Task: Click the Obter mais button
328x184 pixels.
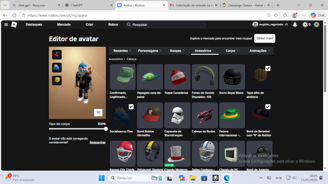Action: [x=264, y=38]
